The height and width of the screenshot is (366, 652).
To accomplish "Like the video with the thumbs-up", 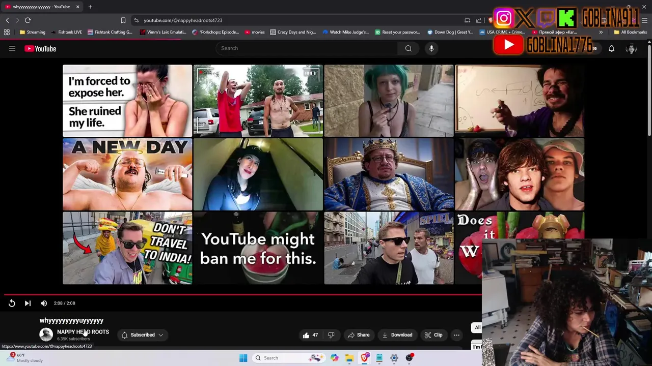I will [x=310, y=335].
